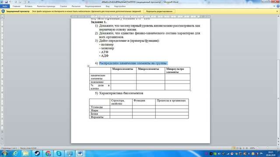Expand the quick access toolbar customize arrow
The height and width of the screenshot is (157, 280).
pos(28,2)
